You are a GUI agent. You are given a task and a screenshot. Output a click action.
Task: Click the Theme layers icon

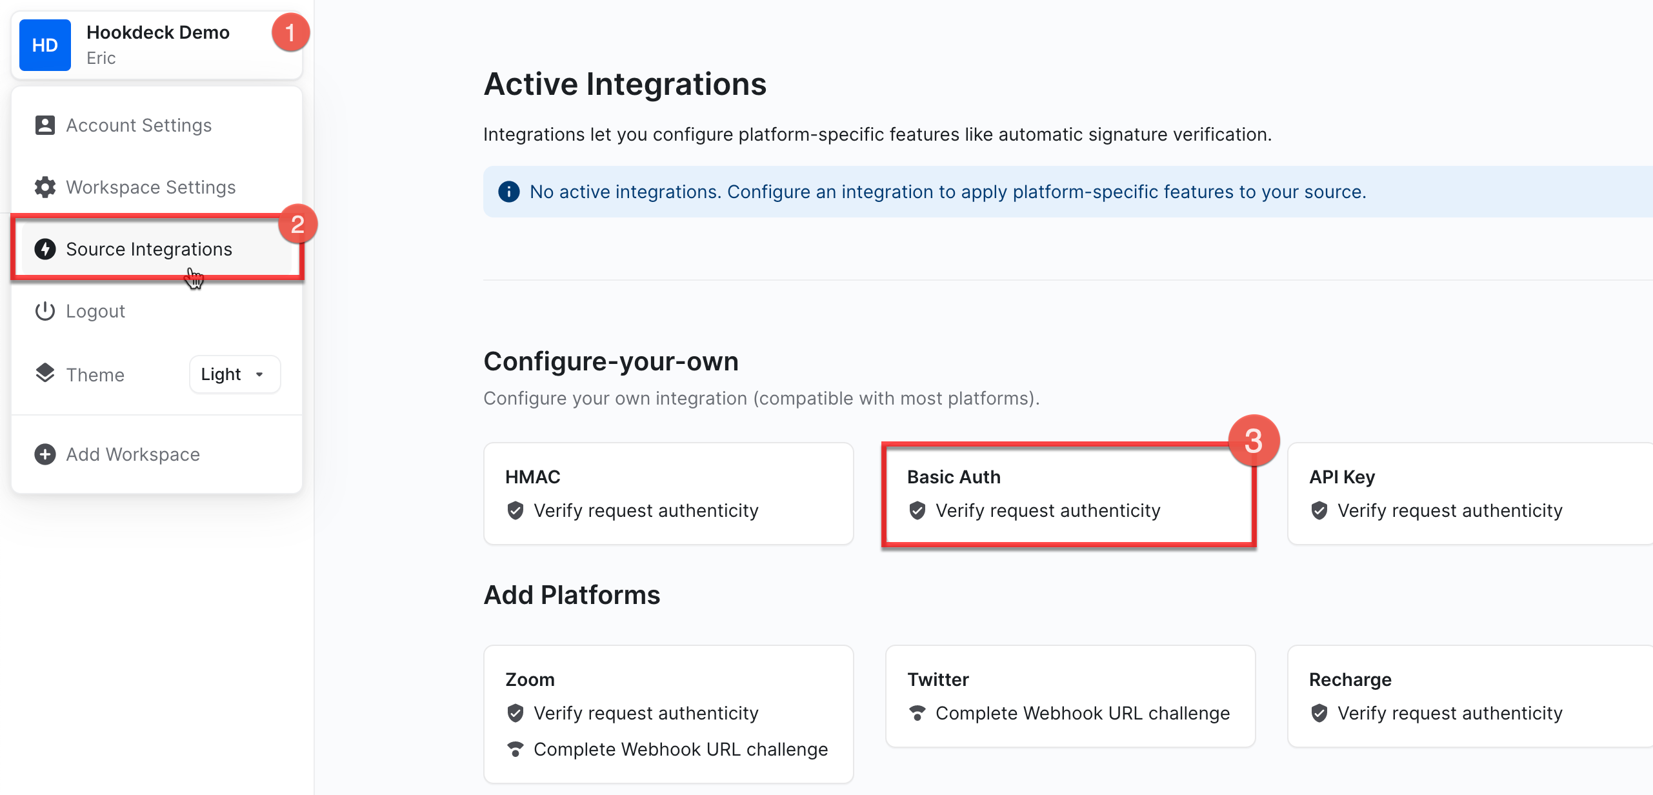coord(45,373)
